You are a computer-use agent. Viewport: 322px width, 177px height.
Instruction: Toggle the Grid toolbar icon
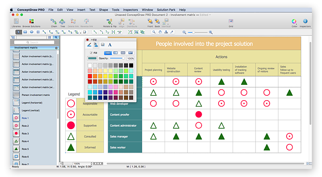pyautogui.click(x=231, y=21)
